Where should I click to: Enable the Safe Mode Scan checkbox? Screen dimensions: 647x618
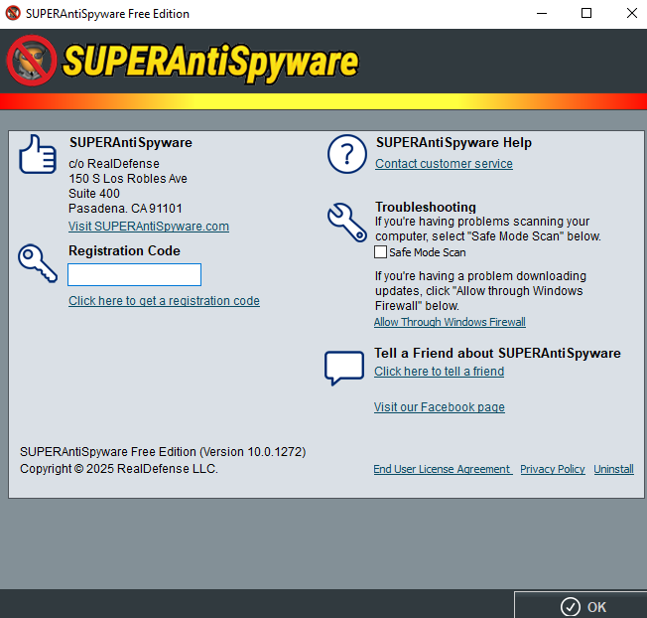click(x=380, y=252)
